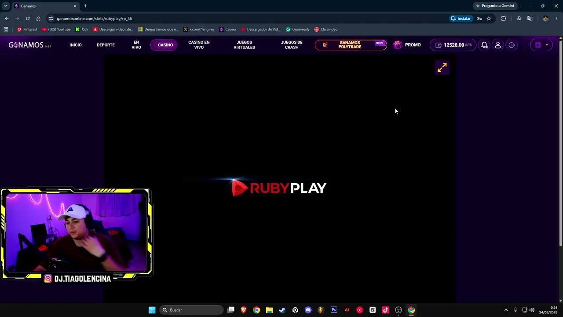The height and width of the screenshot is (317, 563).
Task: Open the YouTube bookmark
Action: (56, 29)
